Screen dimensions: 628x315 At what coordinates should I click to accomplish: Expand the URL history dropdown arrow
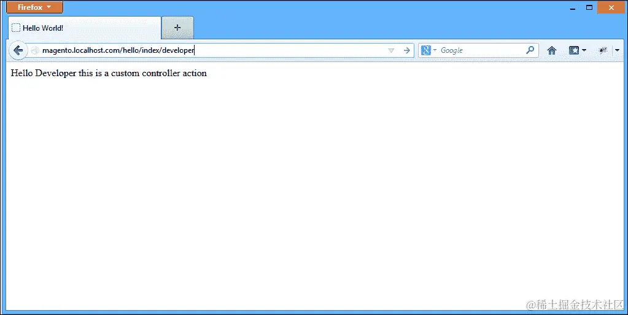(391, 50)
